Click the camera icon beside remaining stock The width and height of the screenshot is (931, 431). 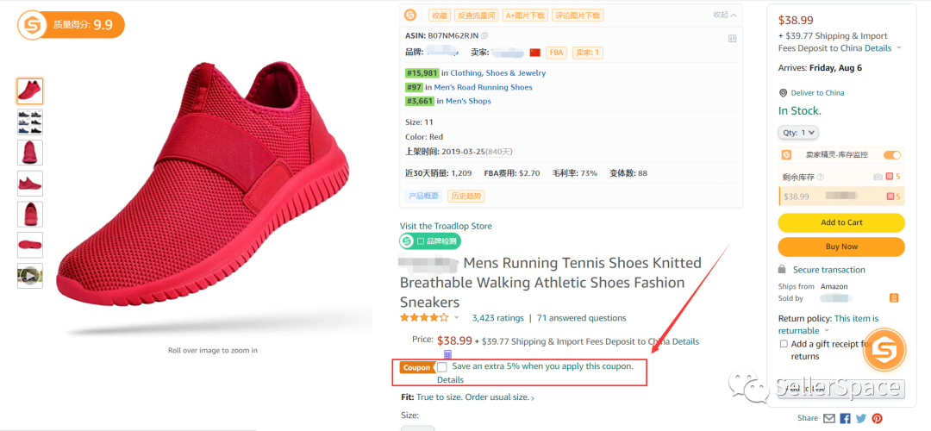tap(878, 177)
